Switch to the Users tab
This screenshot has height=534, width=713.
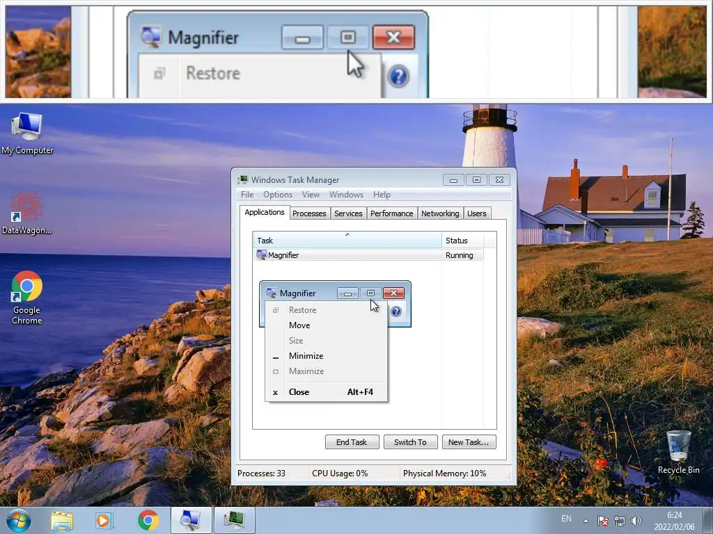click(x=476, y=213)
